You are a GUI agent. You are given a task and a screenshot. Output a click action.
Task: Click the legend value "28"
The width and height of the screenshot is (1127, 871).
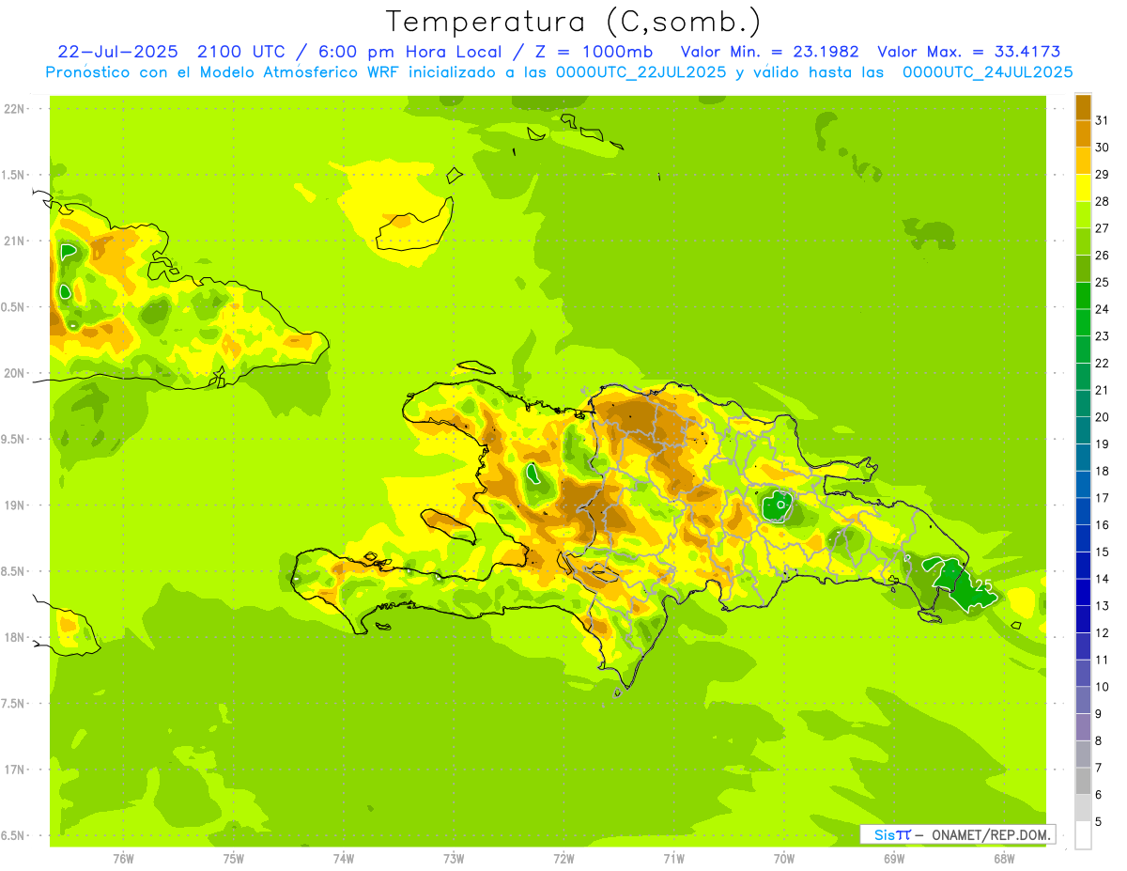(1103, 201)
